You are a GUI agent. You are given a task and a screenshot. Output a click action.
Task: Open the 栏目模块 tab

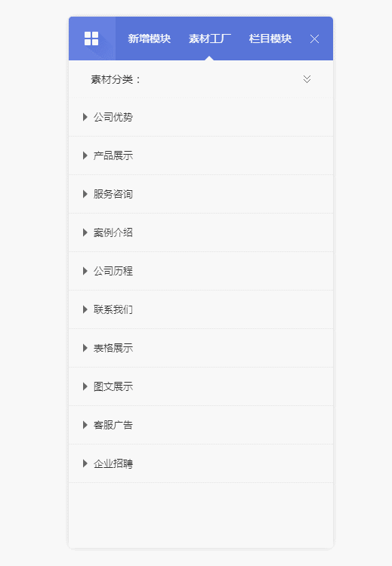(x=270, y=38)
